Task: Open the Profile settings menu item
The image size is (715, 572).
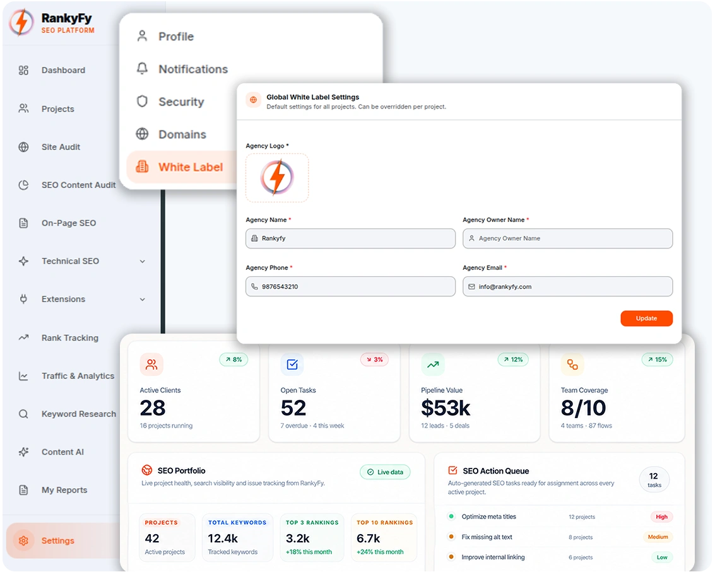Action: pyautogui.click(x=176, y=37)
